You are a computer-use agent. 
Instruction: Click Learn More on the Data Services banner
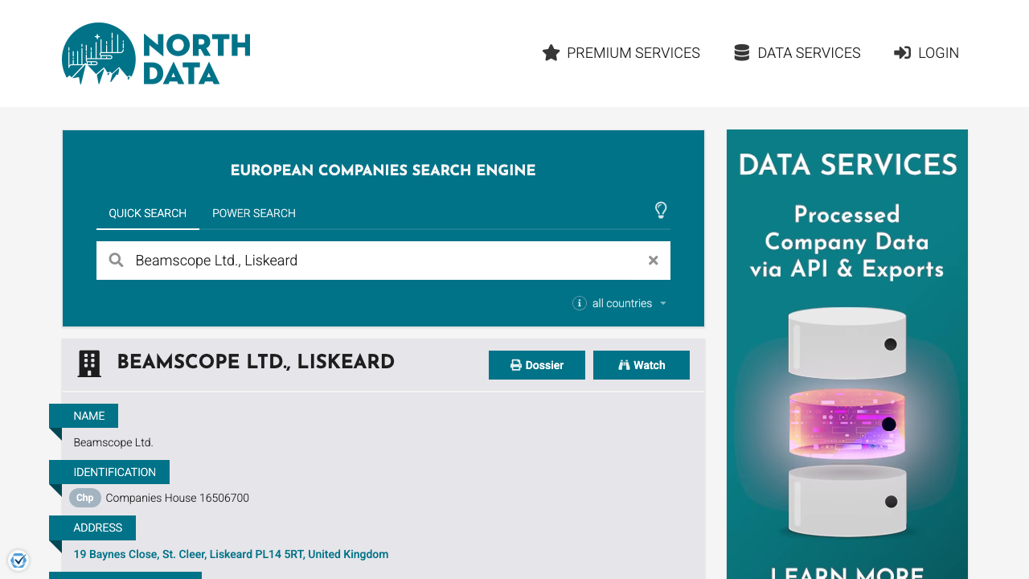(x=847, y=573)
